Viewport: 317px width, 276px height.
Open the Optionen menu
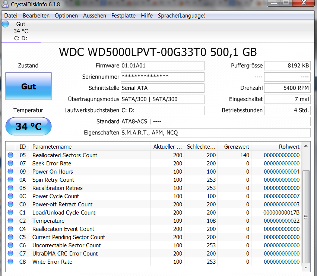[66, 16]
